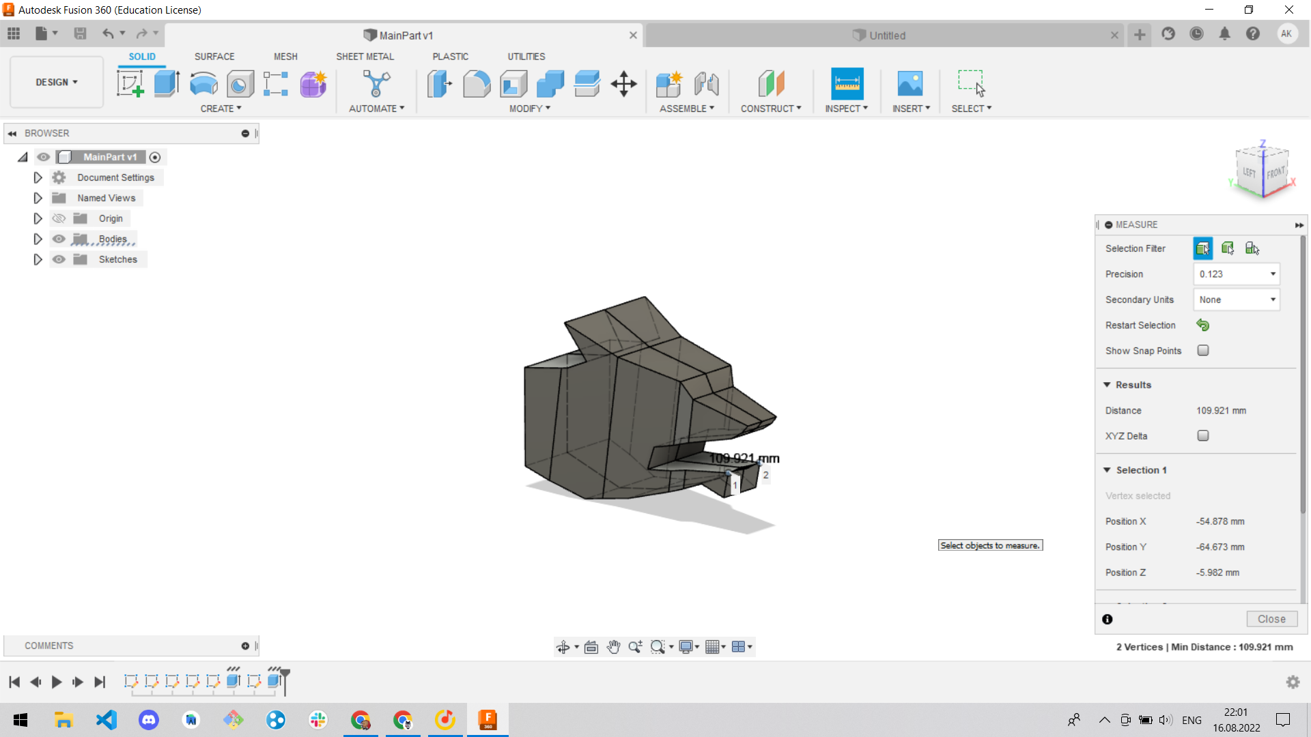1311x737 pixels.
Task: Open the notifications bell
Action: 1225,33
